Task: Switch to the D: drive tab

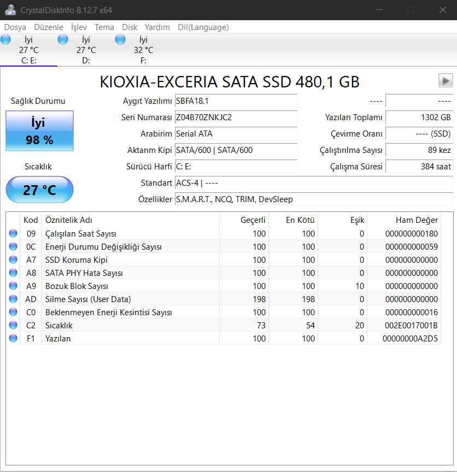Action: coord(86,50)
